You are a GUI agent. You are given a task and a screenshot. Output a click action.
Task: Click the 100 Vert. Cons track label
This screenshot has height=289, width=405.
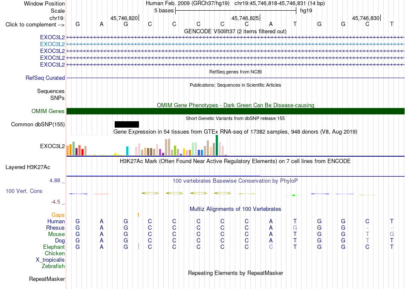24,191
